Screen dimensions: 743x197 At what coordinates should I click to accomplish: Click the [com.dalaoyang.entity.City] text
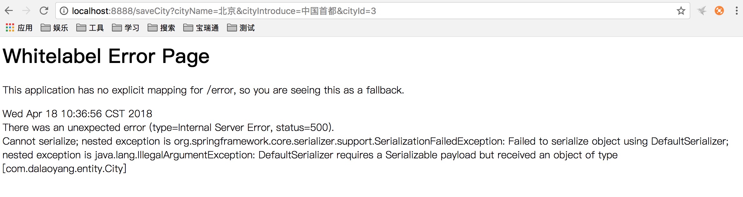click(x=64, y=169)
